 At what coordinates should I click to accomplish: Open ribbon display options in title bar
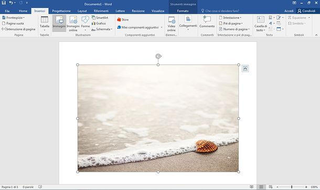tap(294, 3)
